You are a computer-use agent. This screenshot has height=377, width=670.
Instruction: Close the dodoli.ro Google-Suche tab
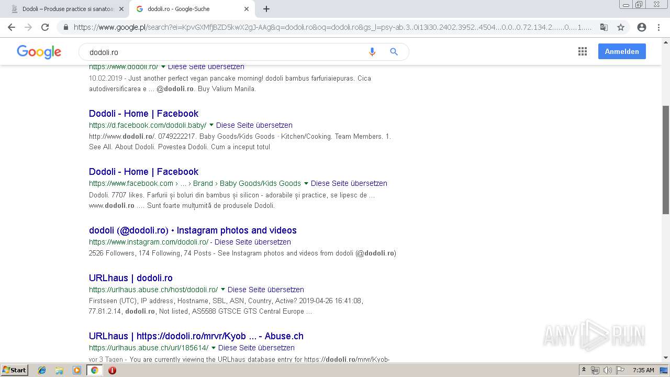click(x=247, y=9)
